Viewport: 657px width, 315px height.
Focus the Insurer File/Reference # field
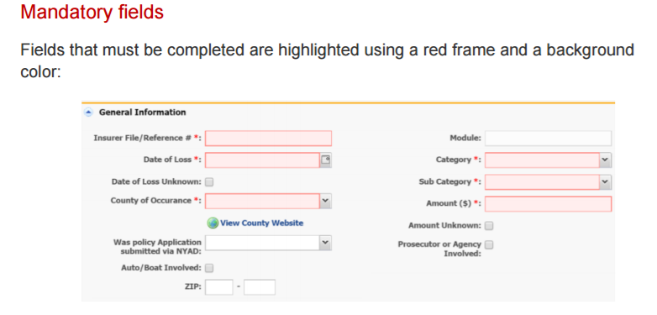click(268, 139)
